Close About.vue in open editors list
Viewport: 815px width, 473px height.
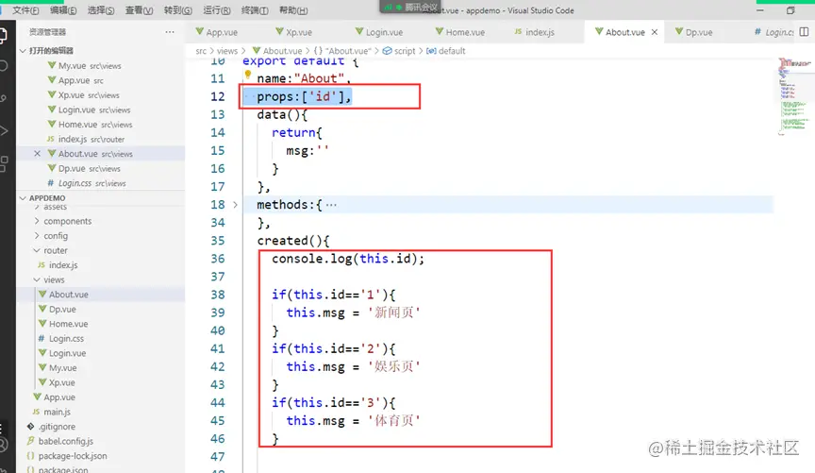pyautogui.click(x=37, y=154)
